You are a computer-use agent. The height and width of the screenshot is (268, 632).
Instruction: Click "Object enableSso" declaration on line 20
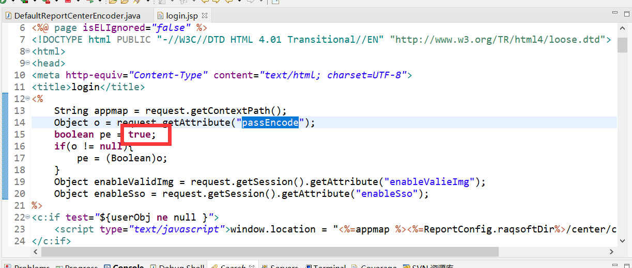click(102, 194)
